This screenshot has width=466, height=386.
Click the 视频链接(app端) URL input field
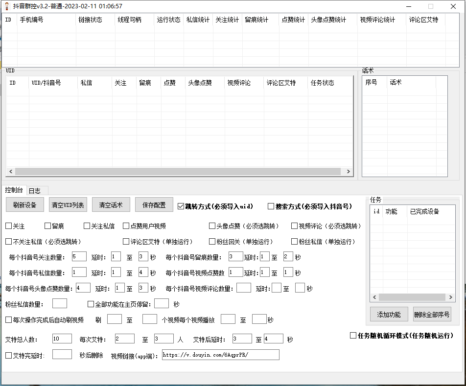pos(220,355)
